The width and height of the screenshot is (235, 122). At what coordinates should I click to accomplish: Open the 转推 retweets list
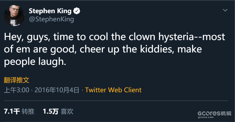pyautogui.click(x=28, y=111)
